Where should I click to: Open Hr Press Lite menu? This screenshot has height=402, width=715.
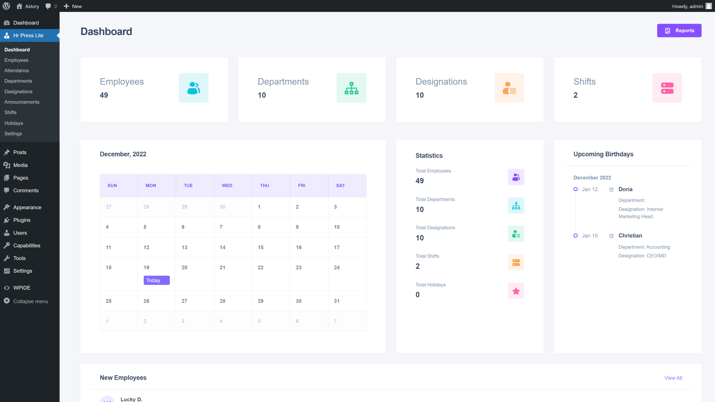point(30,35)
